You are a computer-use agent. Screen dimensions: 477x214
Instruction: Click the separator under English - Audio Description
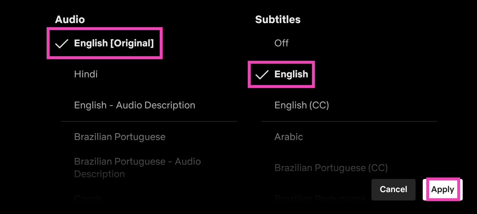149,121
